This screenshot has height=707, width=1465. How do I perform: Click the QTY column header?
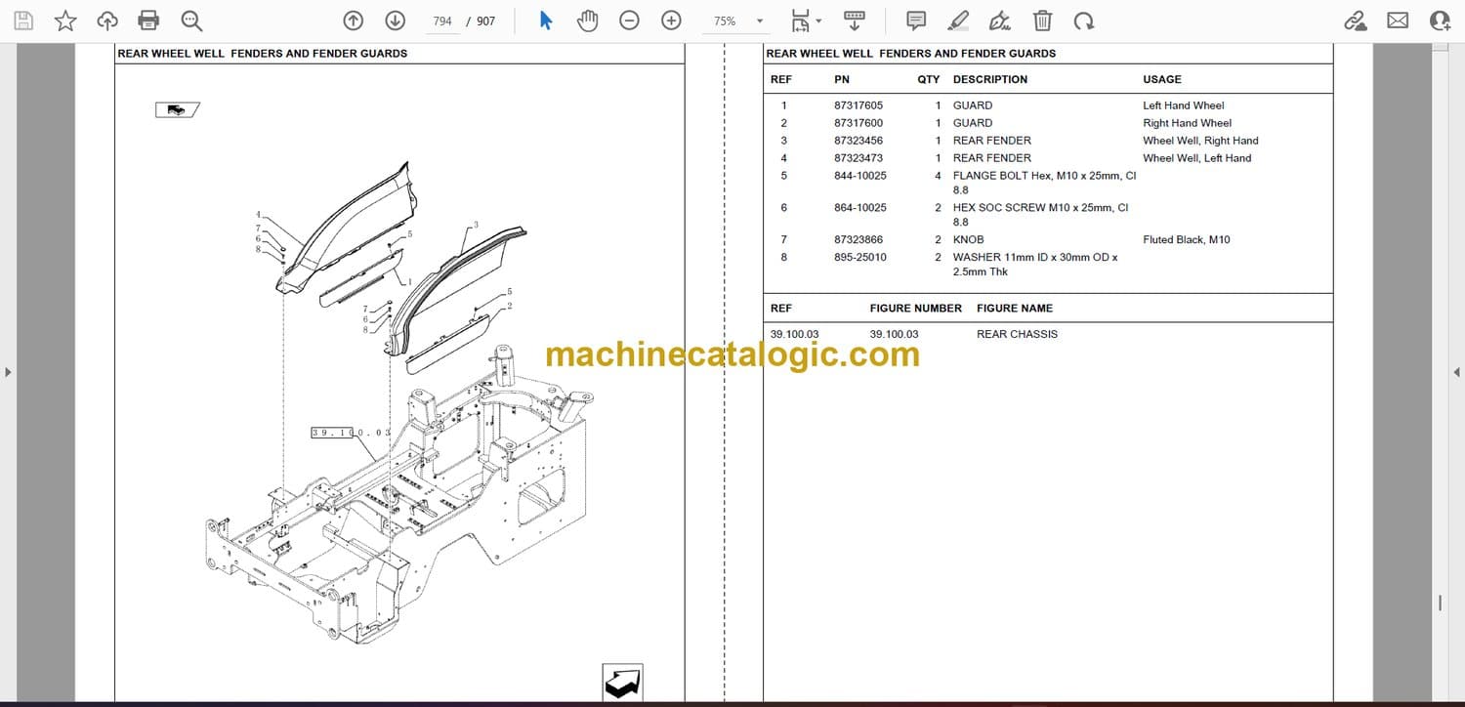(x=929, y=79)
